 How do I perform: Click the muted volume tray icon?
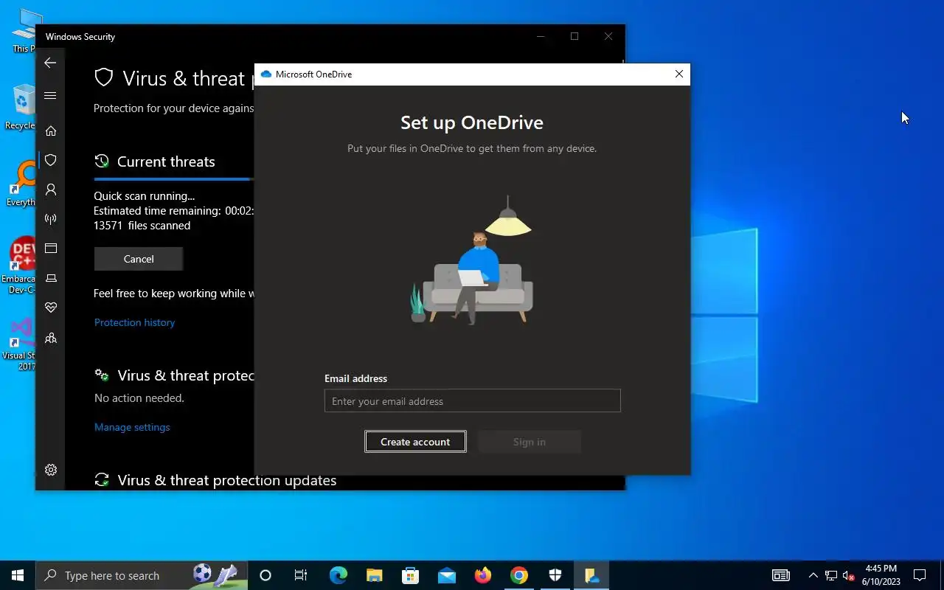[849, 575]
